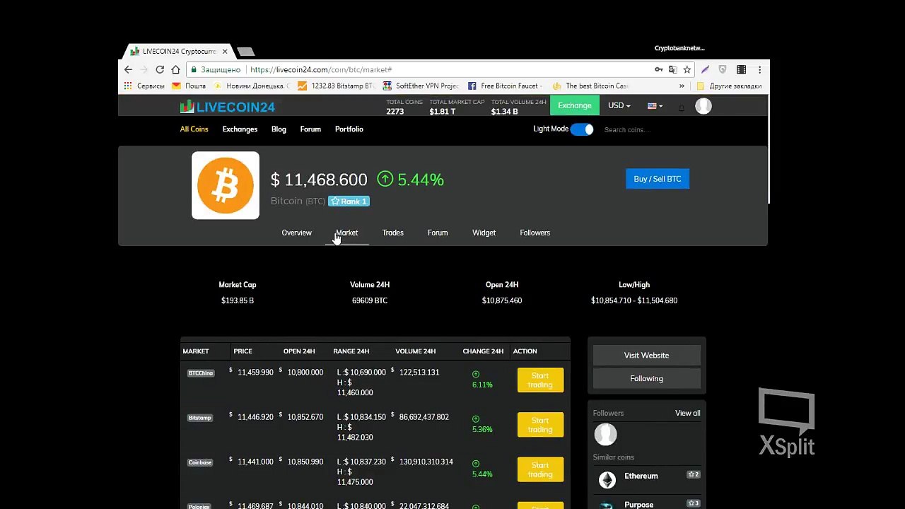Image resolution: width=905 pixels, height=509 pixels.
Task: Switch to the Market tab
Action: [347, 233]
